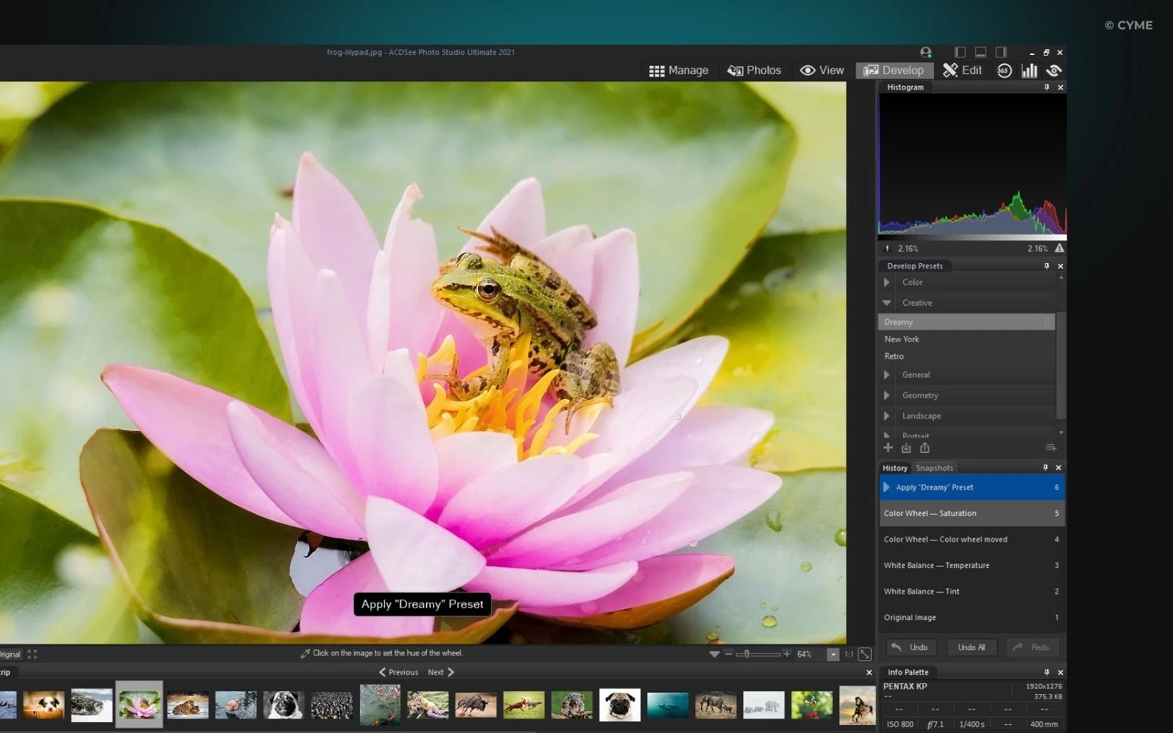
Task: Go to the Next image
Action: (441, 672)
